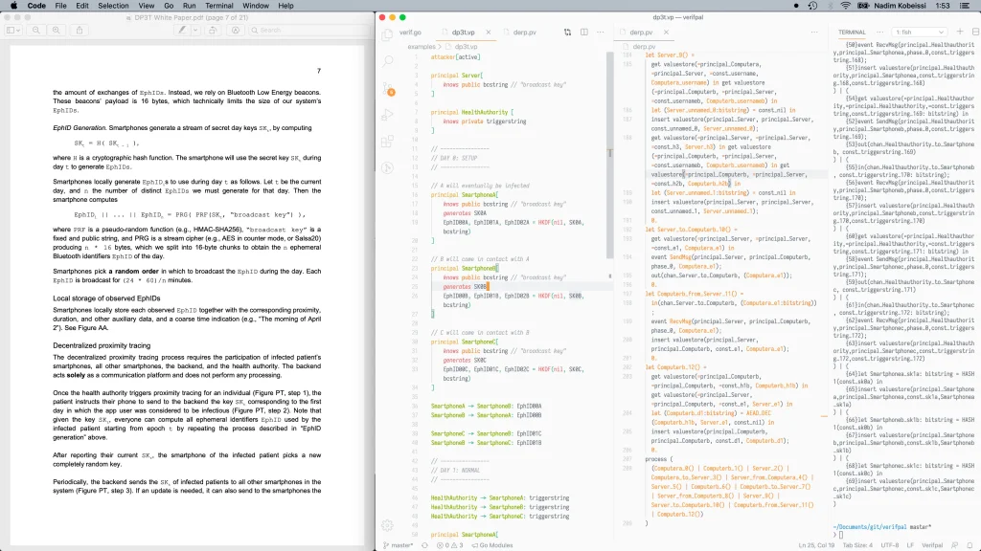Open the Time Machine icon in menu bar
Screen dimensions: 981x551
(812, 6)
